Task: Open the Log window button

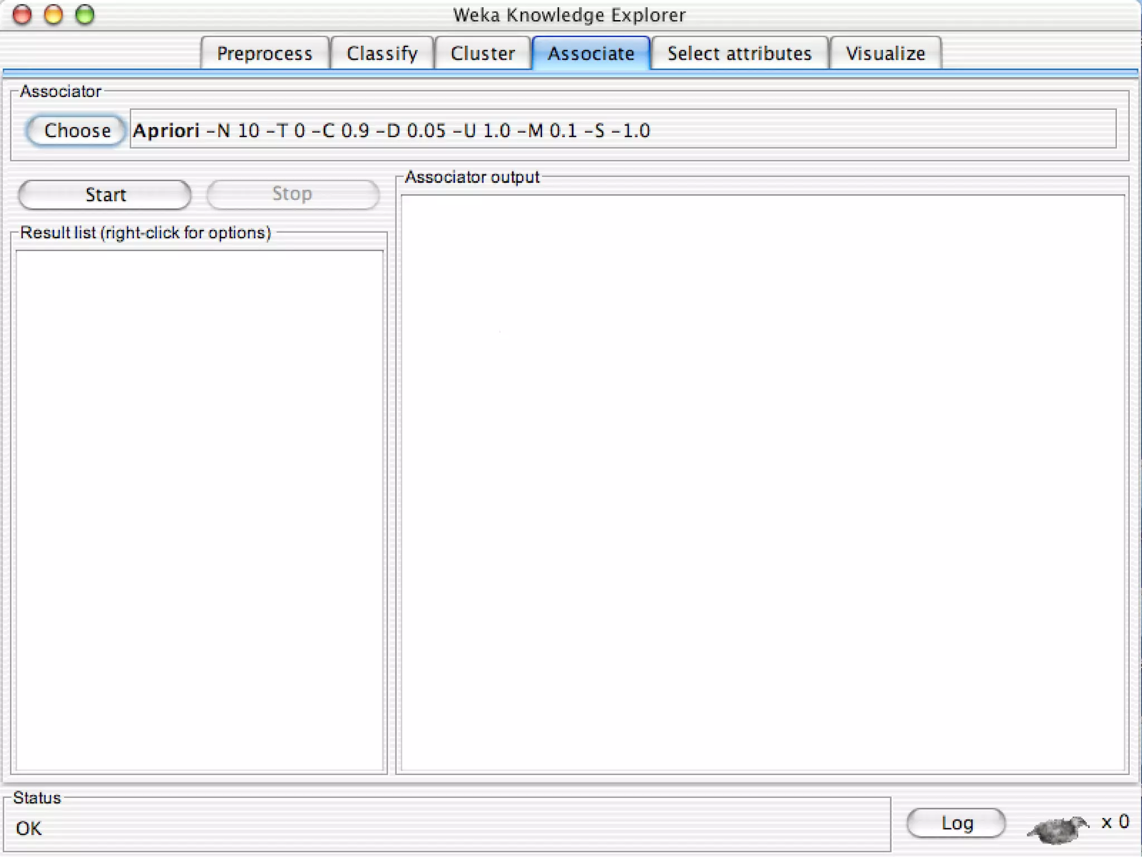Action: click(956, 823)
